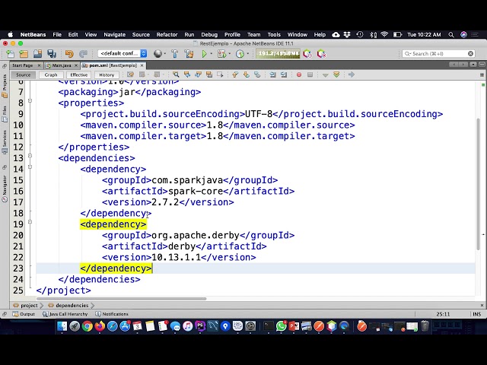Open the Debug menu
Screen dimensions: 487x365
[209, 34]
